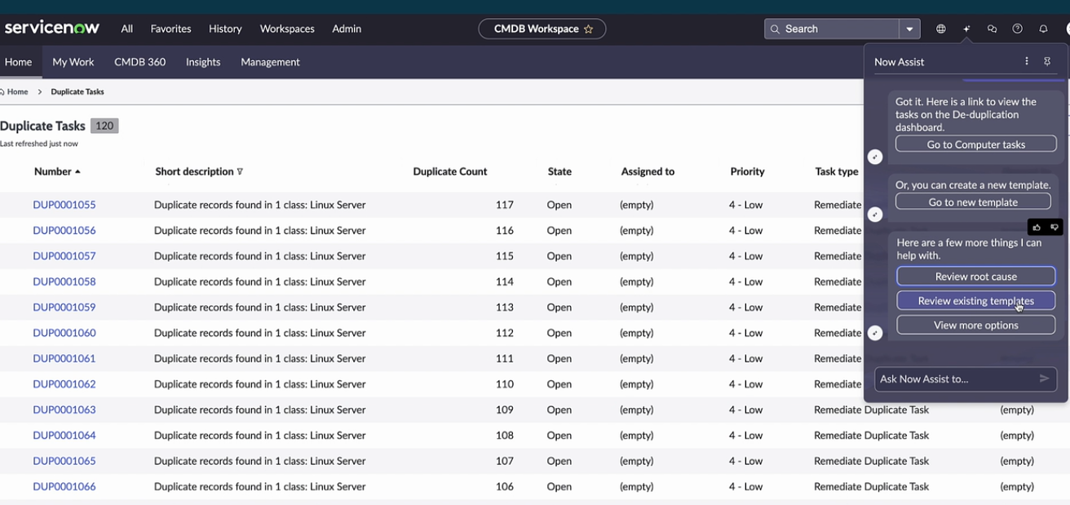Open the All menu
The image size is (1070, 505).
click(126, 29)
